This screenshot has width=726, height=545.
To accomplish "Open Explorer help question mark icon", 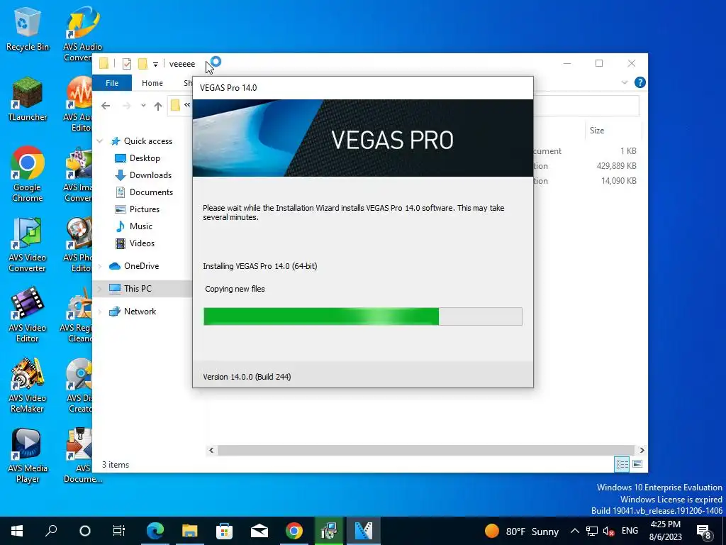I will (640, 82).
